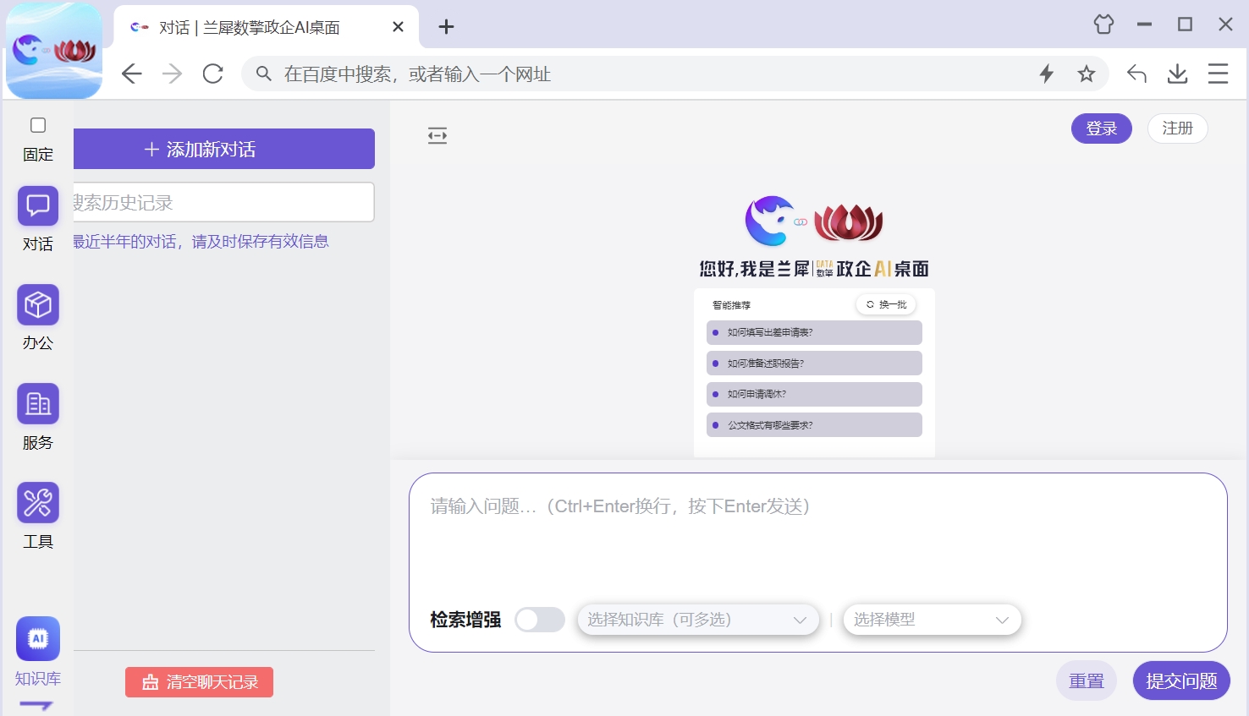1249x716 pixels.
Task: Click 换一批 refresh recommendations
Action: pos(886,304)
